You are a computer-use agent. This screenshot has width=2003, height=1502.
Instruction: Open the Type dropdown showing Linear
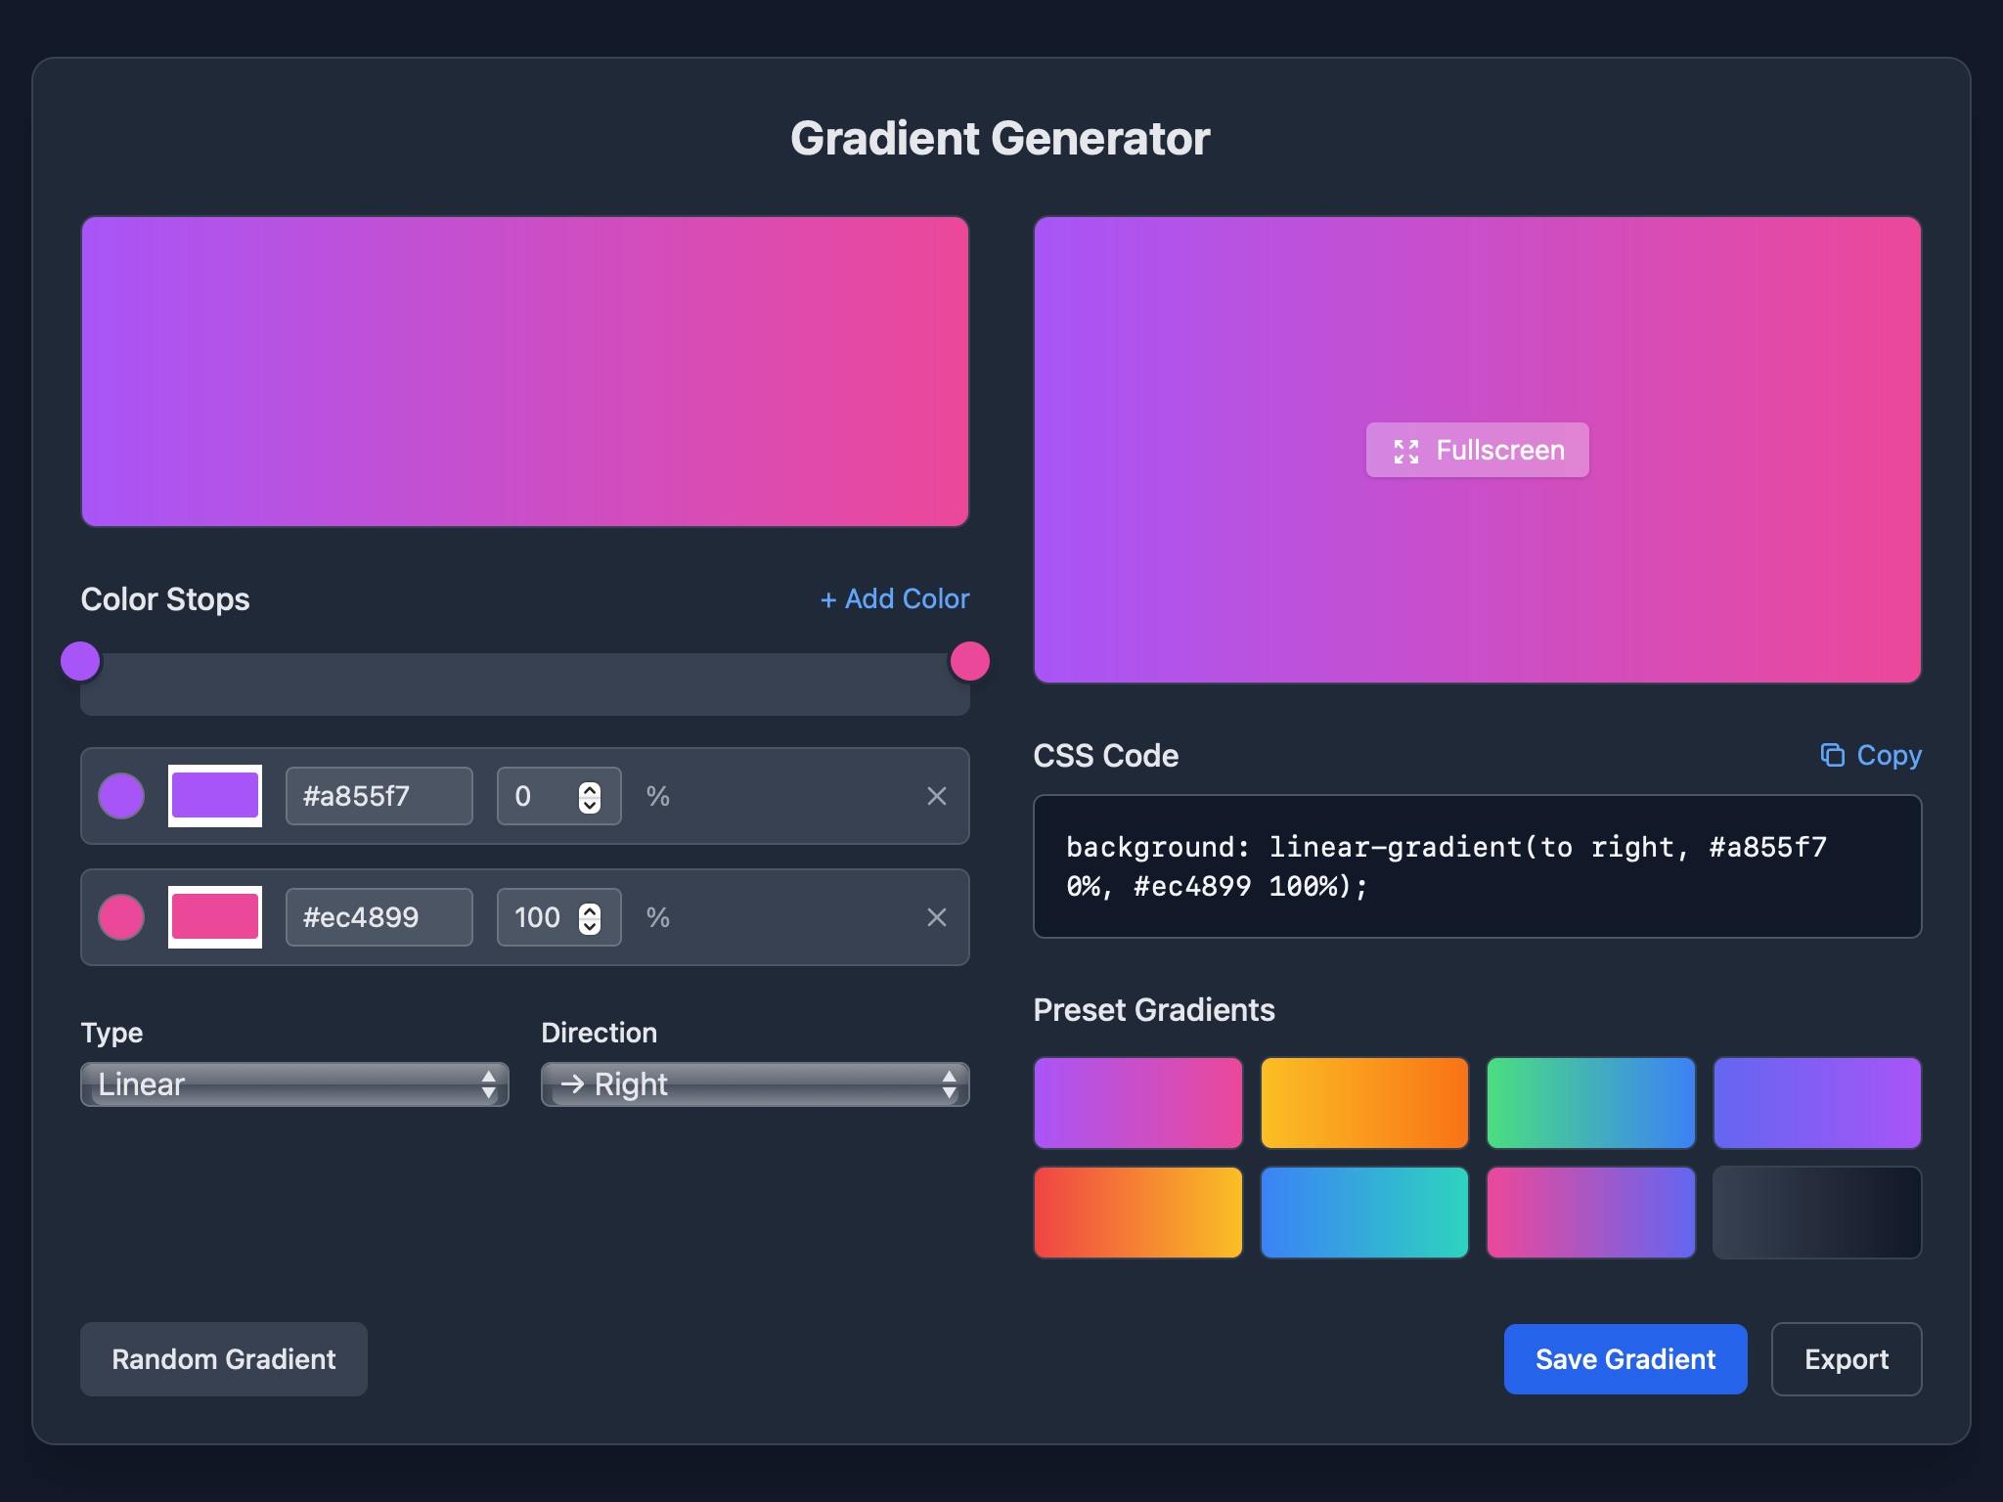293,1083
